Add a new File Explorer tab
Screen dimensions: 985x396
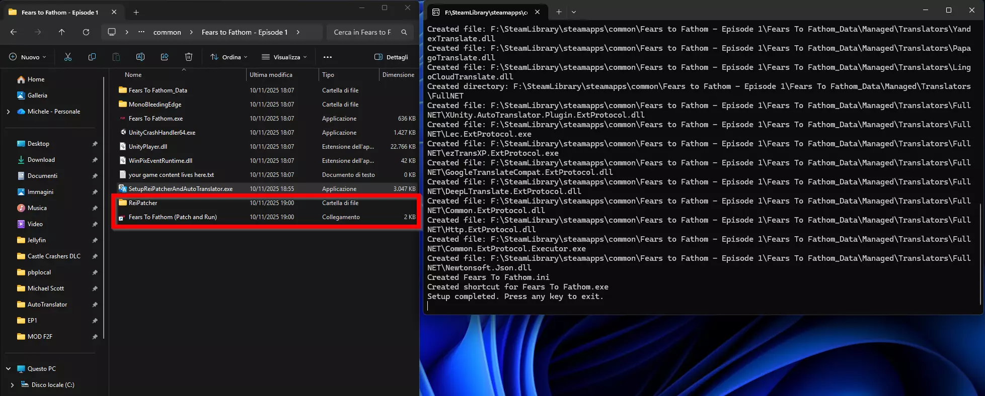click(x=136, y=13)
